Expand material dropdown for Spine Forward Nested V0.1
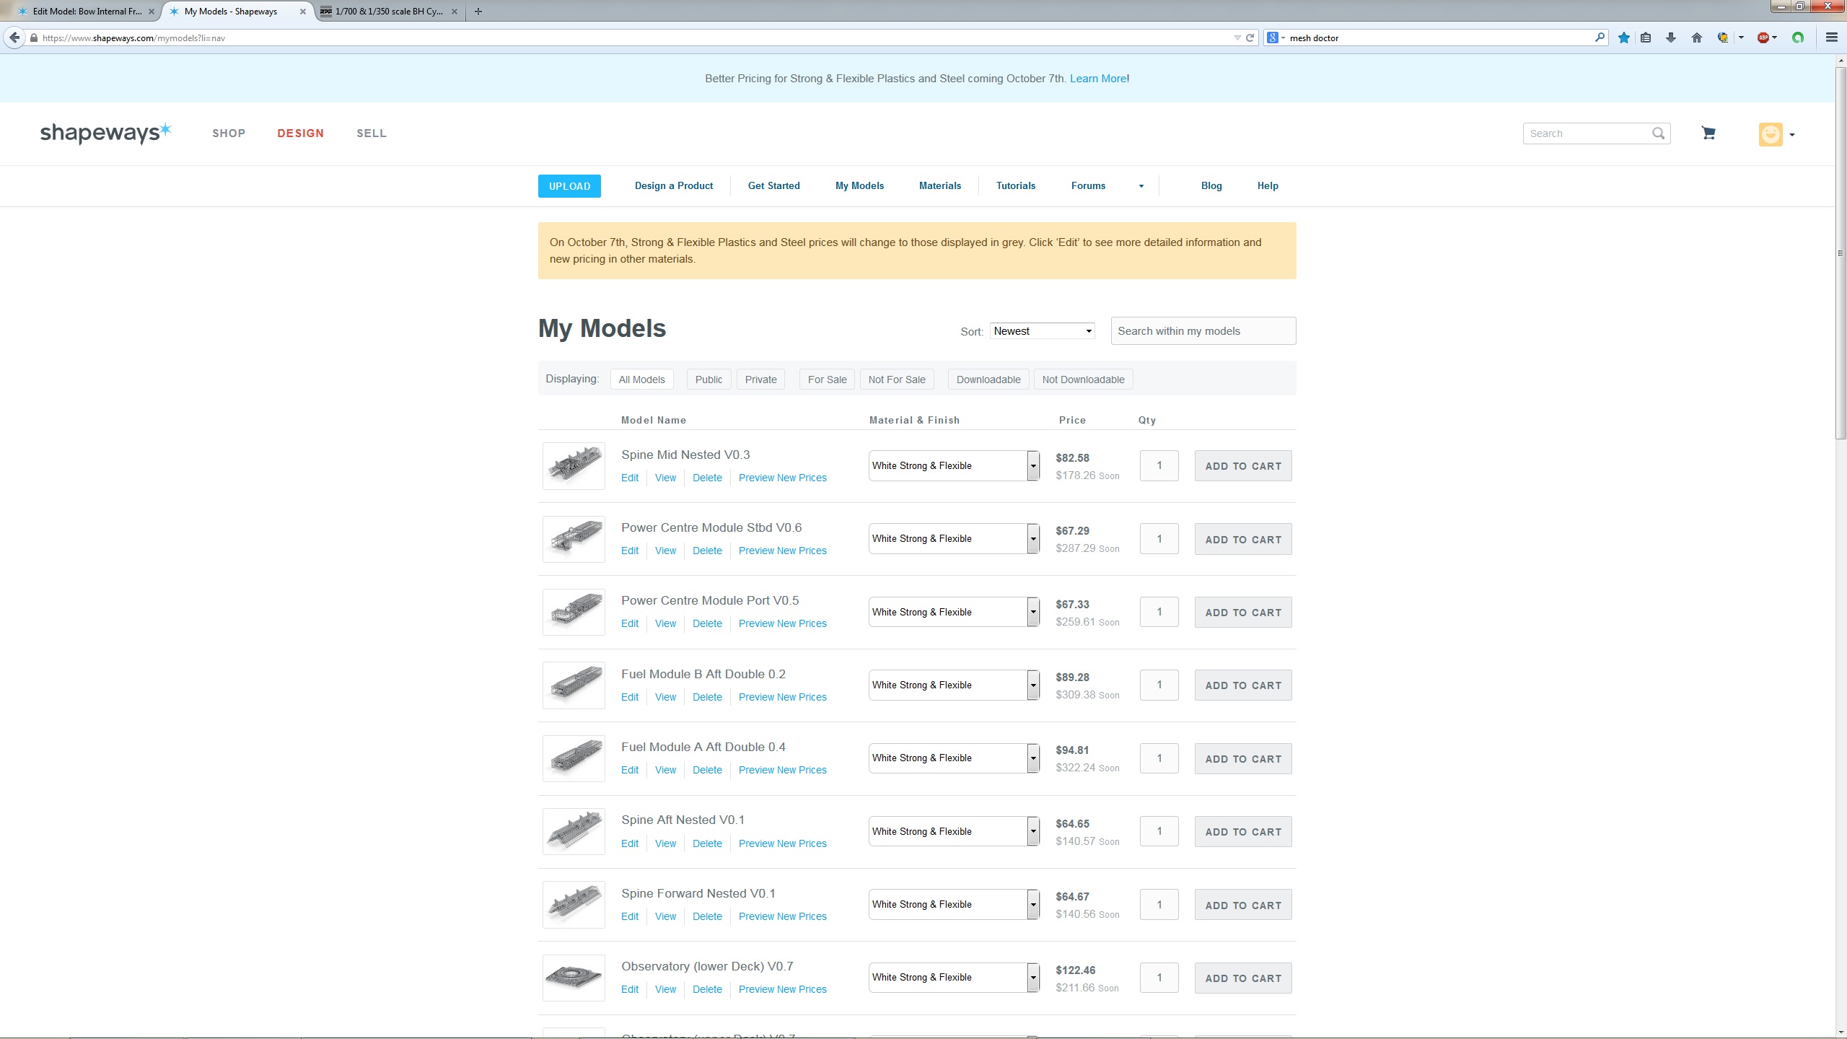This screenshot has height=1039, width=1847. pos(1033,905)
